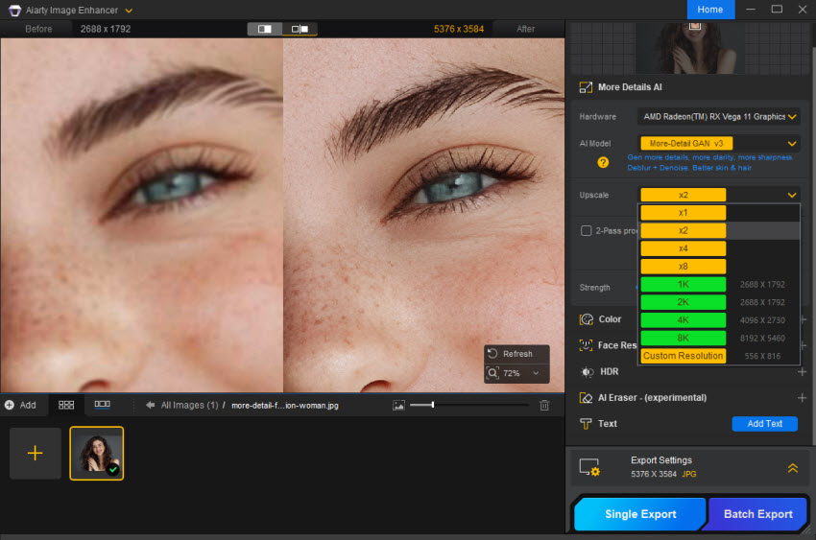
Task: Click the Text tool icon
Action: point(586,424)
